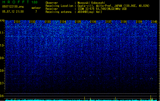Viewport: 160px width, 101px height.
Task: Select the filename 0507122130.png
Action: (13, 7)
